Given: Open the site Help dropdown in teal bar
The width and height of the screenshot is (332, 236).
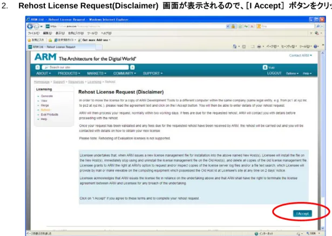Looking at the screenshot, I should pos(307,73).
